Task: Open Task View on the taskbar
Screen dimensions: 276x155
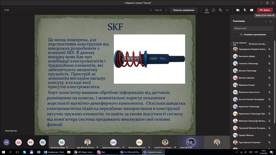Action: point(17,152)
